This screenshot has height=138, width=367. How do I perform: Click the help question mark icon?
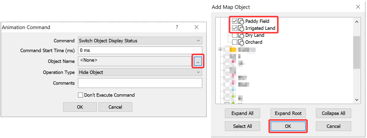(177, 27)
